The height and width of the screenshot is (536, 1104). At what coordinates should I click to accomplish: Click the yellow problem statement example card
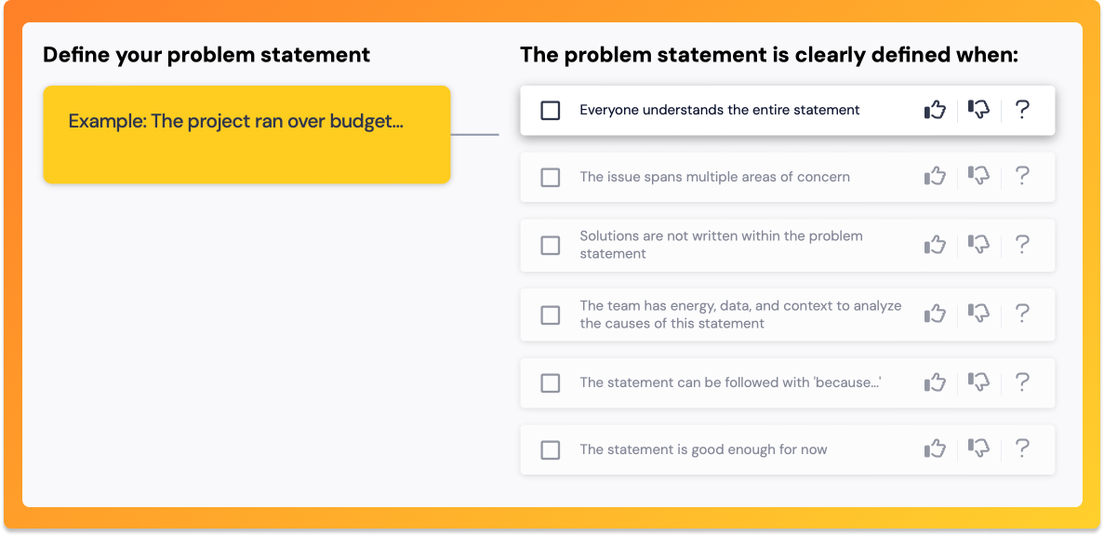[x=246, y=134]
